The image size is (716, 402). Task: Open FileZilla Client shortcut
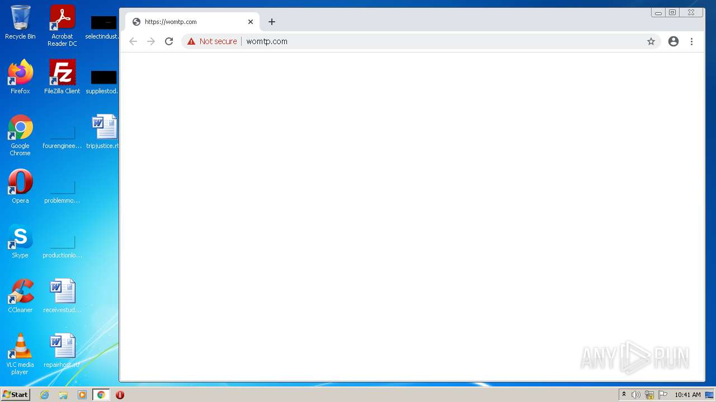click(62, 77)
